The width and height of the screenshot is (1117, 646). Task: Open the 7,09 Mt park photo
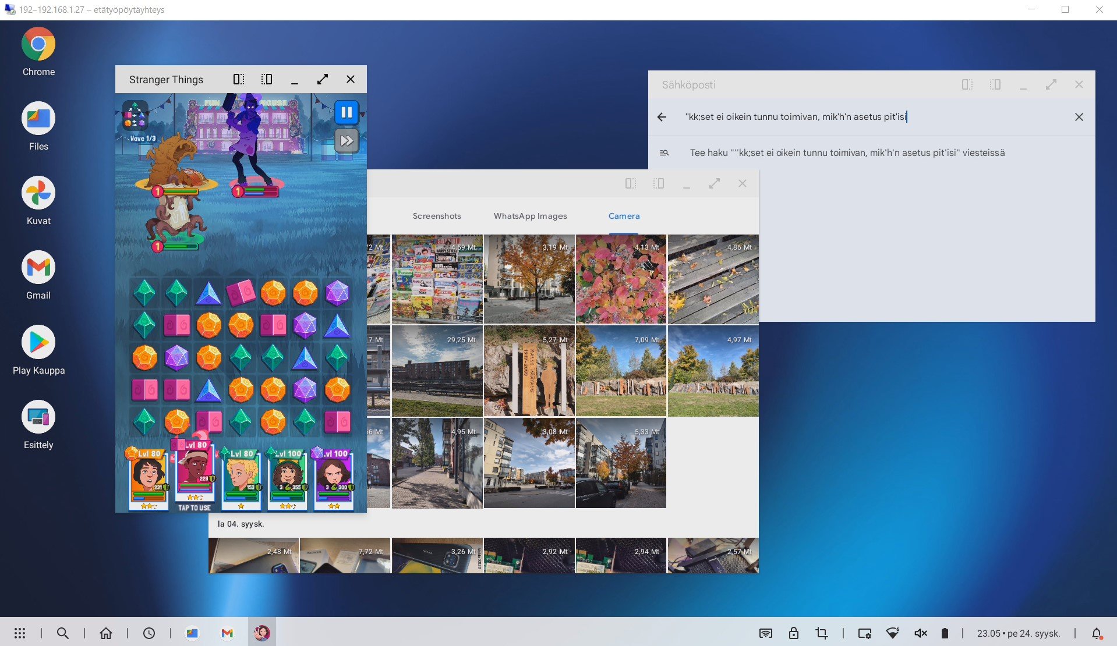click(621, 371)
